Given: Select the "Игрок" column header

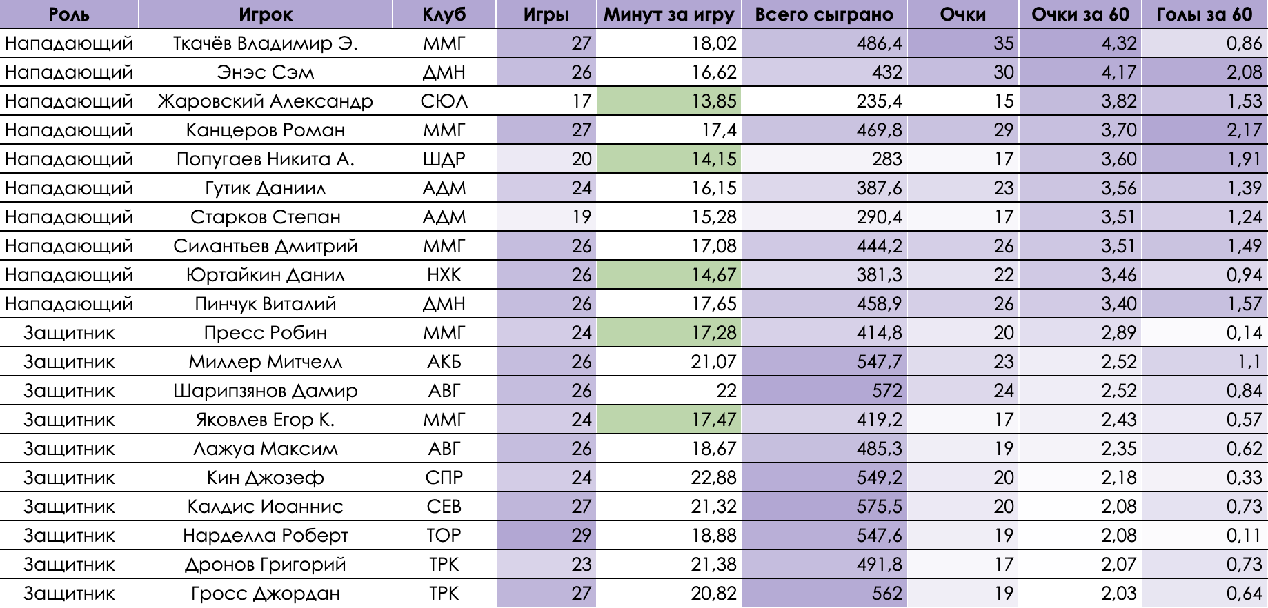Looking at the screenshot, I should pos(266,14).
